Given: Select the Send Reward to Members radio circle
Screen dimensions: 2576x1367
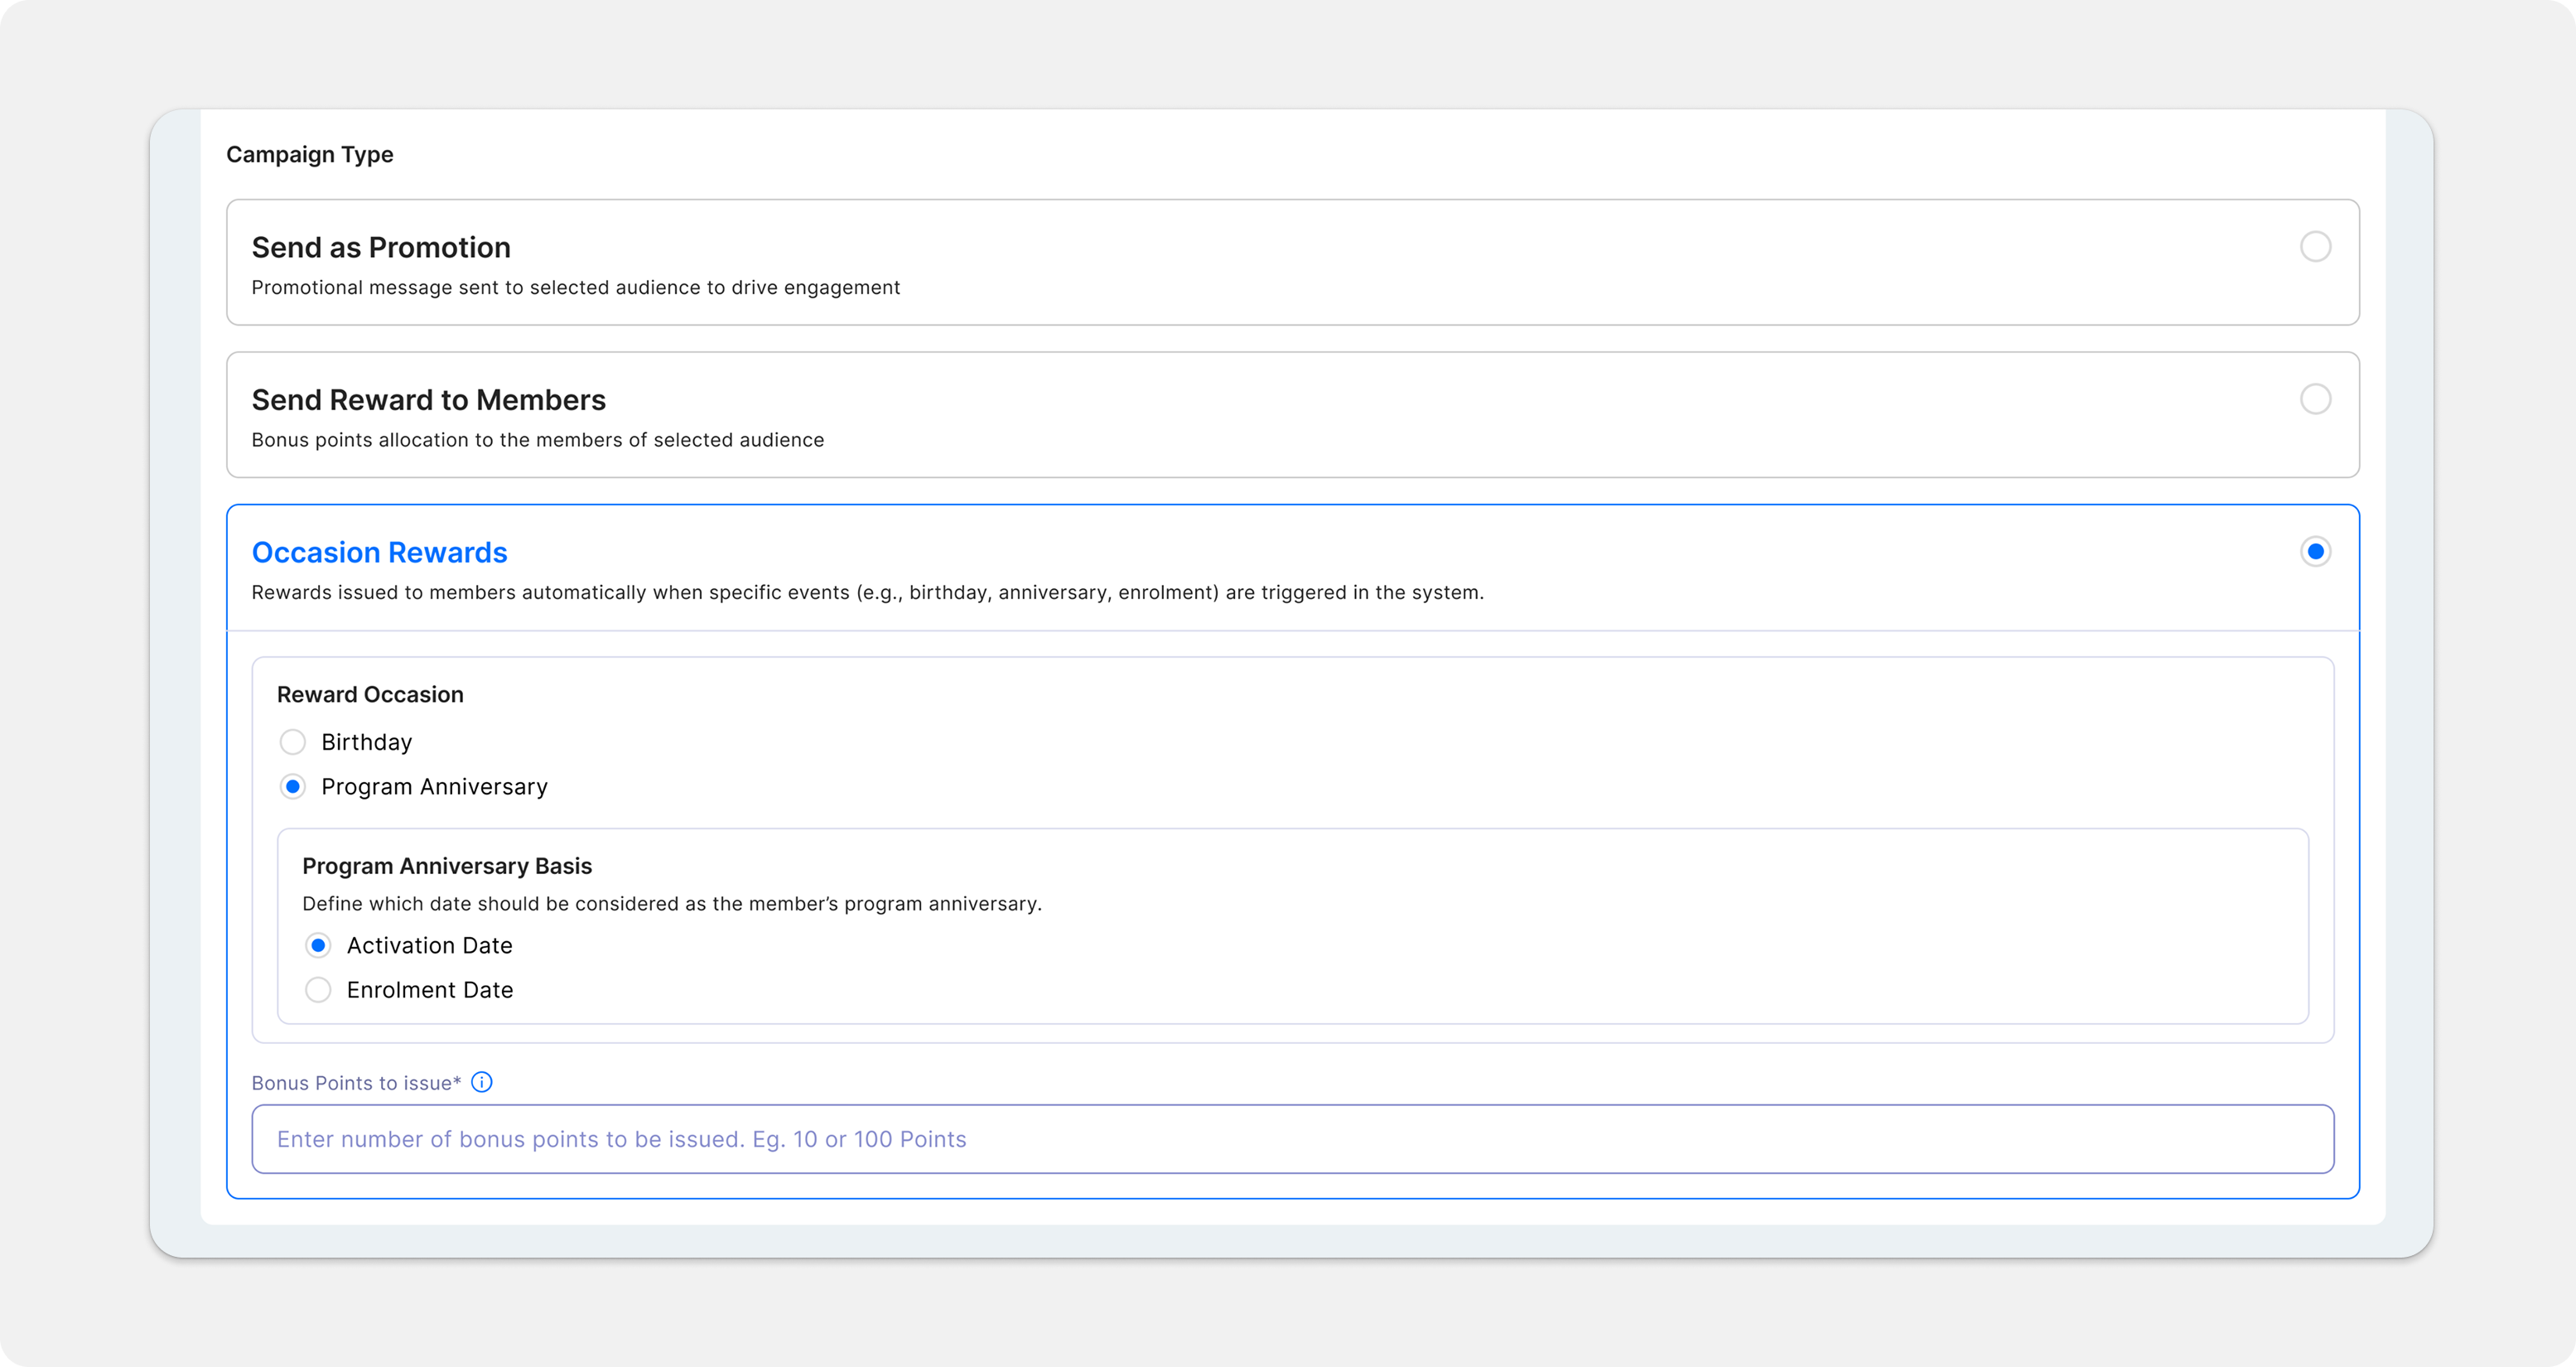Looking at the screenshot, I should (2315, 399).
